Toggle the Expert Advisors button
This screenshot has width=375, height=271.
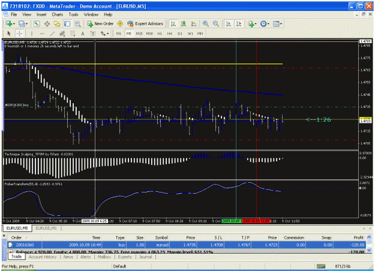coord(145,23)
